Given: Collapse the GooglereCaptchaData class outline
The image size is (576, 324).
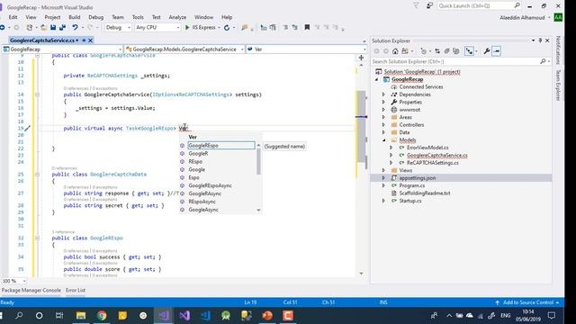Looking at the screenshot, I should pyautogui.click(x=37, y=175).
